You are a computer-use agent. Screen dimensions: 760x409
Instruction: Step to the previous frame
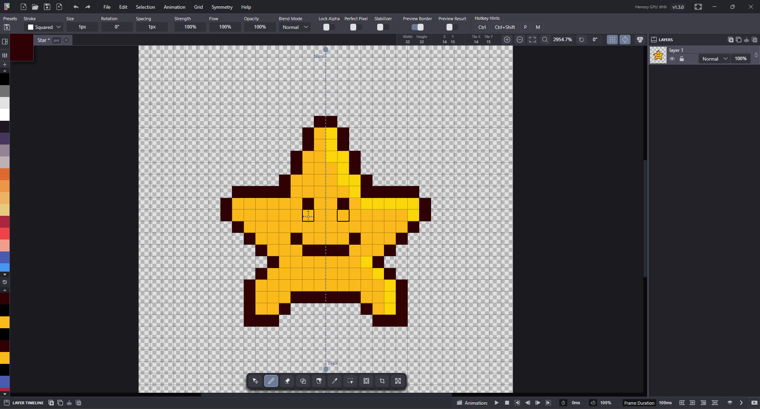pos(528,403)
